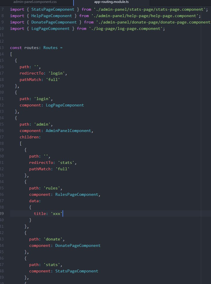Click pathMatch under redirectTo 'login'
This screenshot has width=211, height=284.
pyautogui.click(x=30, y=79)
